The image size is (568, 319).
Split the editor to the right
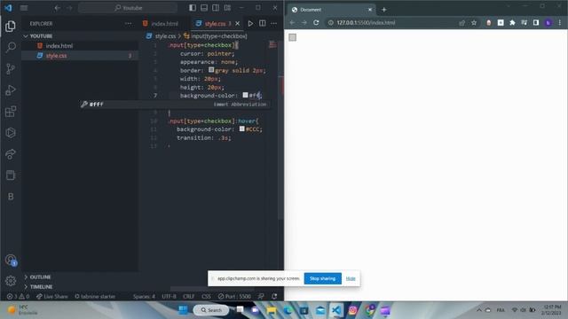point(263,24)
